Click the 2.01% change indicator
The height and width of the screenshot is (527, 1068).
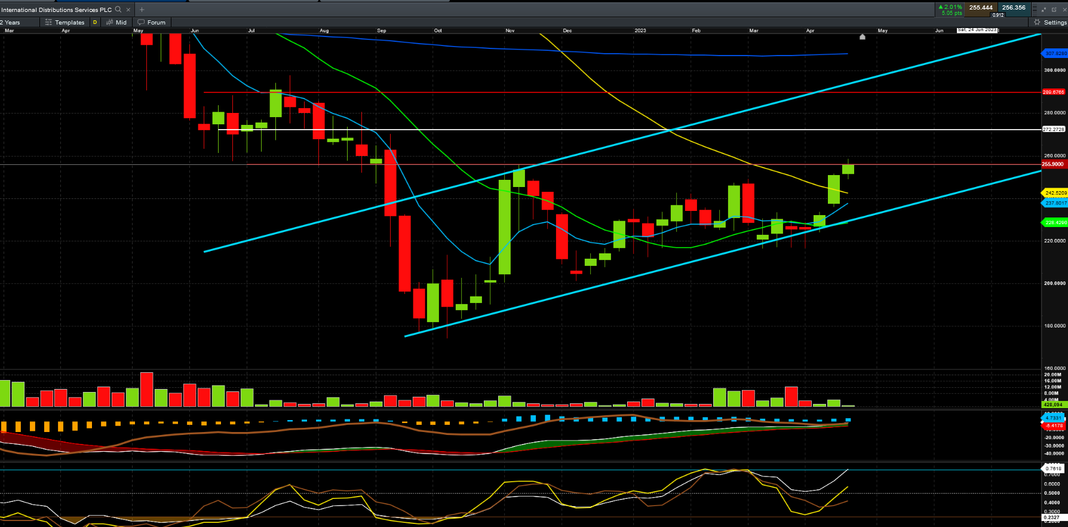coord(950,7)
